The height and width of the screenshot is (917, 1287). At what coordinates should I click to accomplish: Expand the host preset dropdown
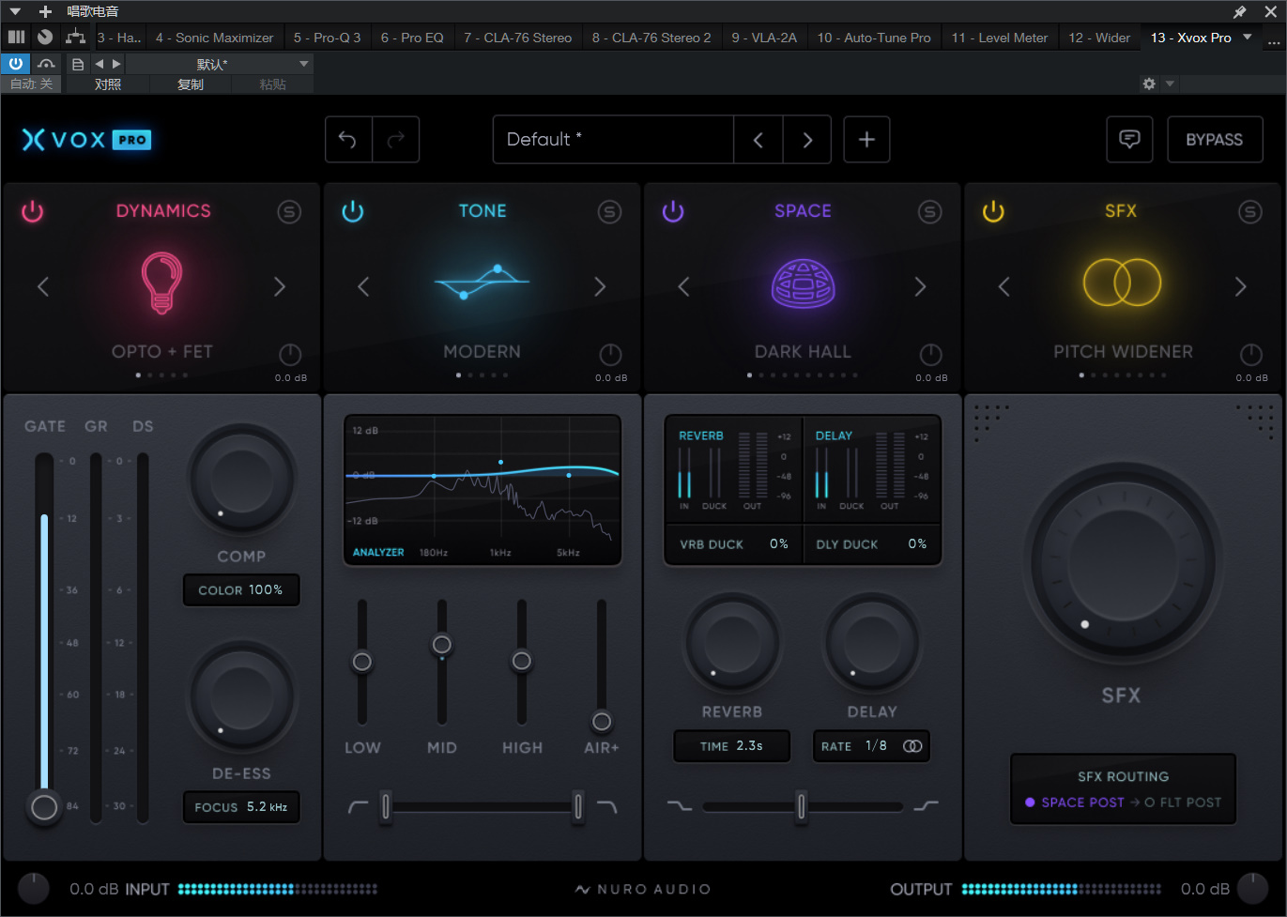303,64
